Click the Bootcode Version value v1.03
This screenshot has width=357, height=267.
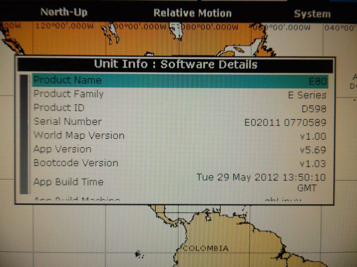(x=313, y=163)
